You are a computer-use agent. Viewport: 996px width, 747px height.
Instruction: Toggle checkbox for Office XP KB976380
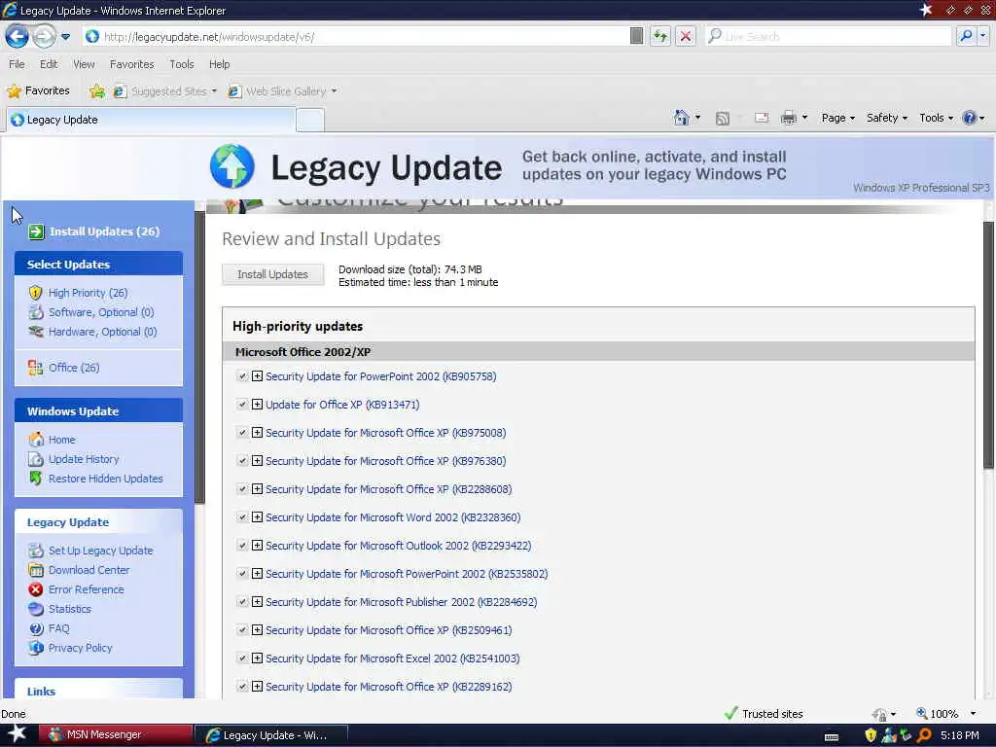[x=242, y=460]
